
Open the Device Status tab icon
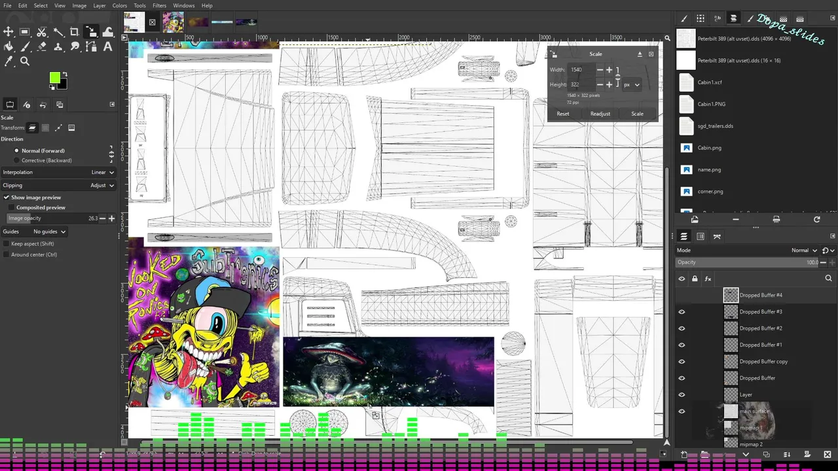click(27, 105)
